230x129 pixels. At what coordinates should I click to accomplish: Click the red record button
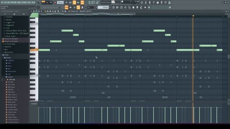coord(55,3)
